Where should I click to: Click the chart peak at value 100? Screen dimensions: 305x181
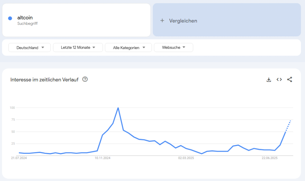point(118,108)
